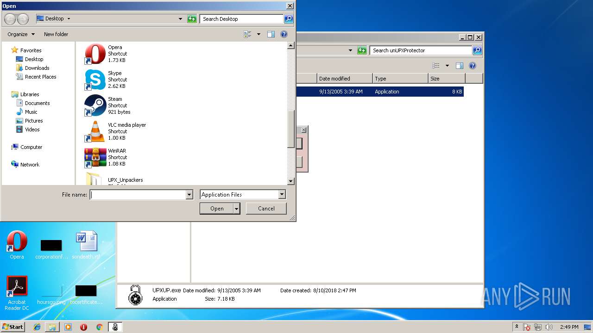593x333 pixels.
Task: Open Windows Media Player from the taskbar
Action: (68, 327)
